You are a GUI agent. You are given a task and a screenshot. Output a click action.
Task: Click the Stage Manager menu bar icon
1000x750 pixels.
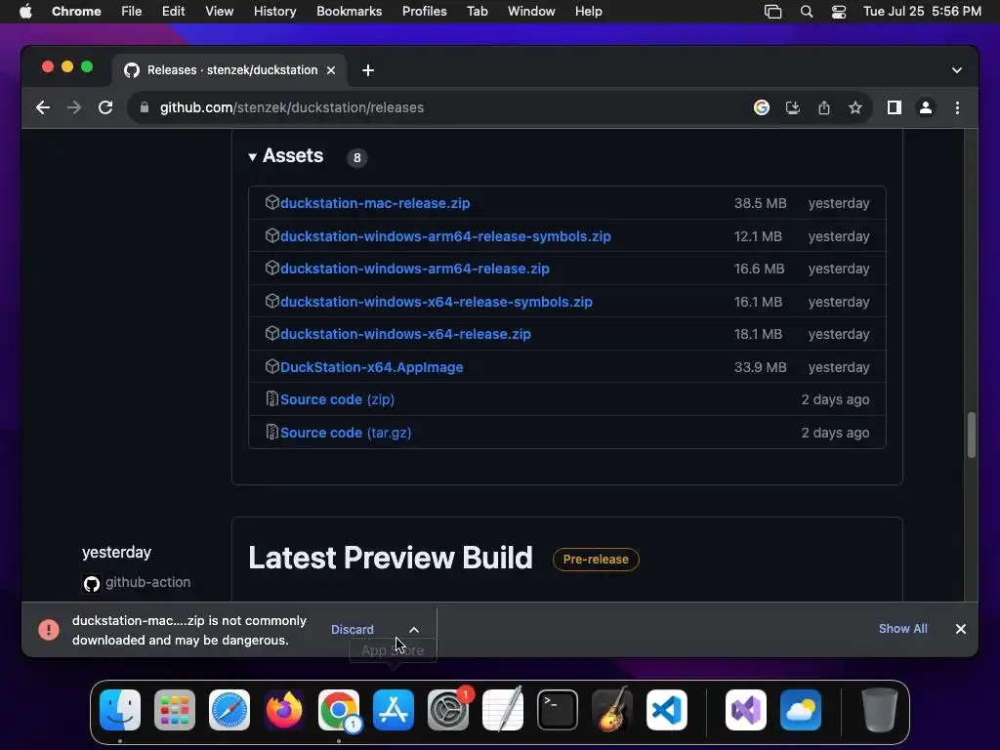[x=773, y=12]
